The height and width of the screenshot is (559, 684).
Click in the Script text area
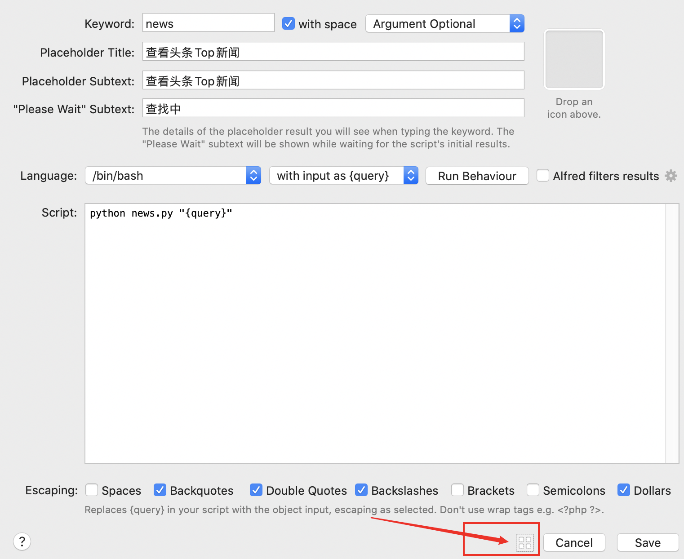[x=375, y=333]
